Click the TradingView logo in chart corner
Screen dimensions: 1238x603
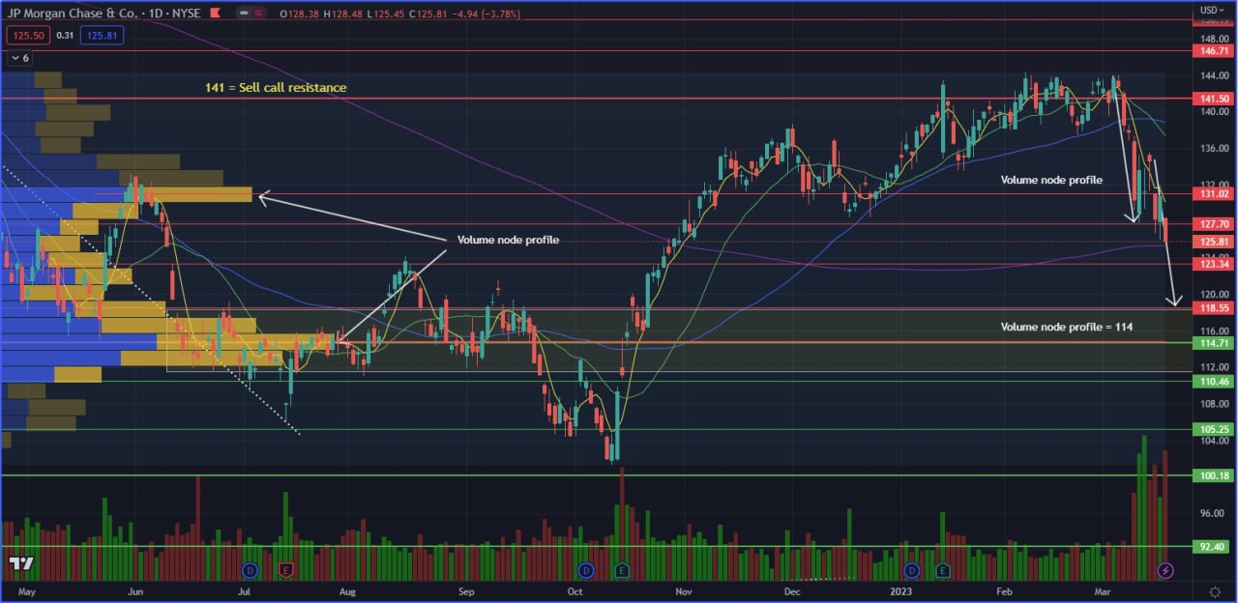21,563
